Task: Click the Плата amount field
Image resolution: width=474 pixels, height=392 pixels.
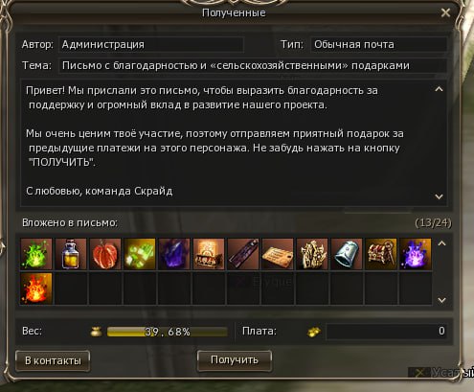Action: click(386, 331)
